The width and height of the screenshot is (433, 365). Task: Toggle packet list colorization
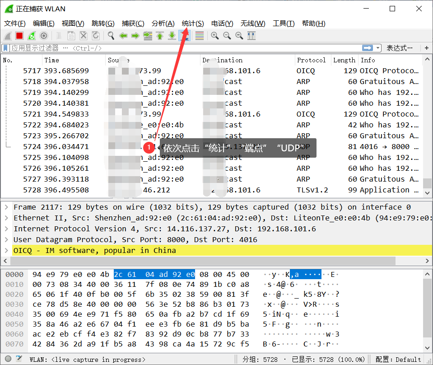[x=199, y=36]
